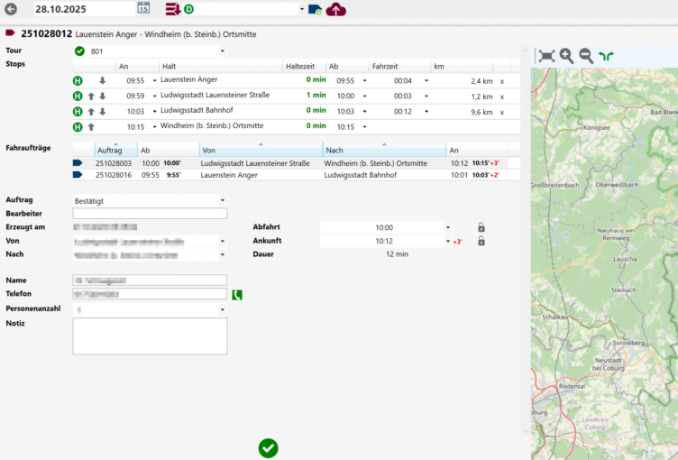Image resolution: width=678 pixels, height=460 pixels.
Task: Sort Fahraufträge by the Nach column header
Action: click(x=383, y=150)
